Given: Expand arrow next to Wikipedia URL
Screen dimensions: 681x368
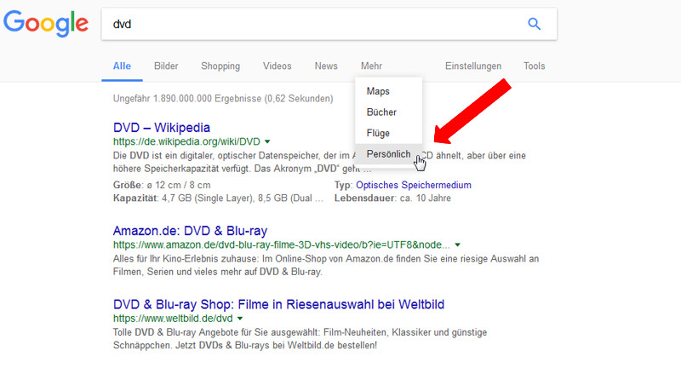Looking at the screenshot, I should [x=267, y=141].
